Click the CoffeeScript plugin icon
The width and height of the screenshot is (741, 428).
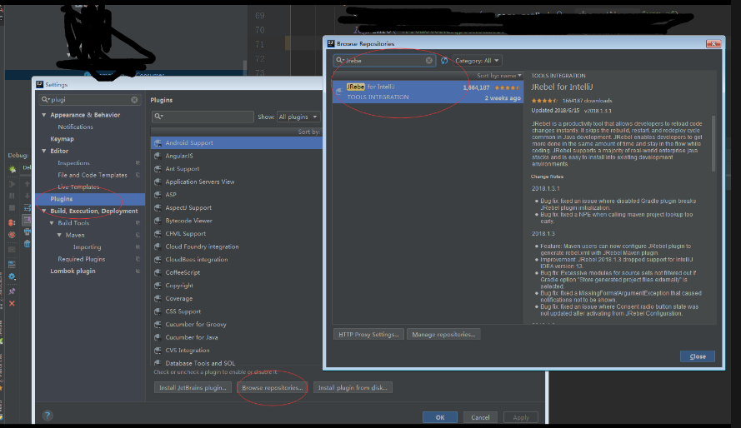[158, 272]
